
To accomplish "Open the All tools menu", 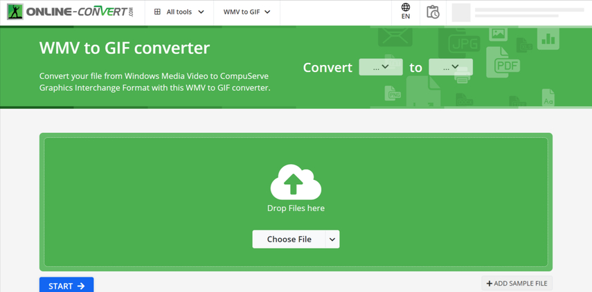I will pos(179,12).
